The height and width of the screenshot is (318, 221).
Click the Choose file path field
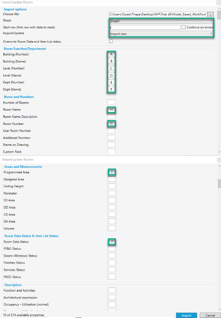(x=157, y=14)
